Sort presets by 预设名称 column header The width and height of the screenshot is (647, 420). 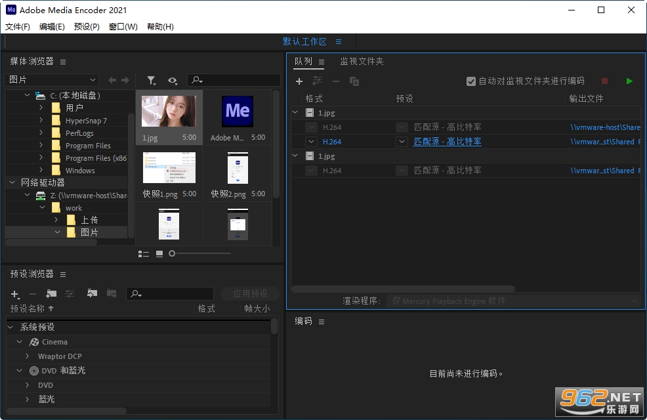31,308
